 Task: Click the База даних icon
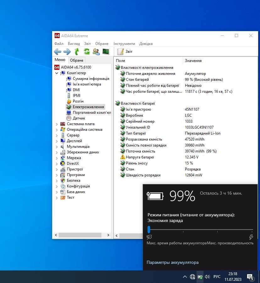point(63,192)
